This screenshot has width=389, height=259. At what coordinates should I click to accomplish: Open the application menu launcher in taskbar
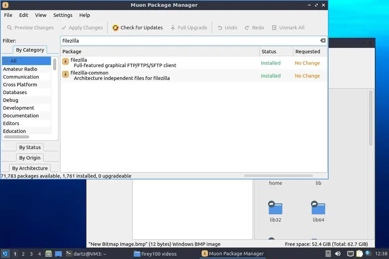pyautogui.click(x=5, y=254)
